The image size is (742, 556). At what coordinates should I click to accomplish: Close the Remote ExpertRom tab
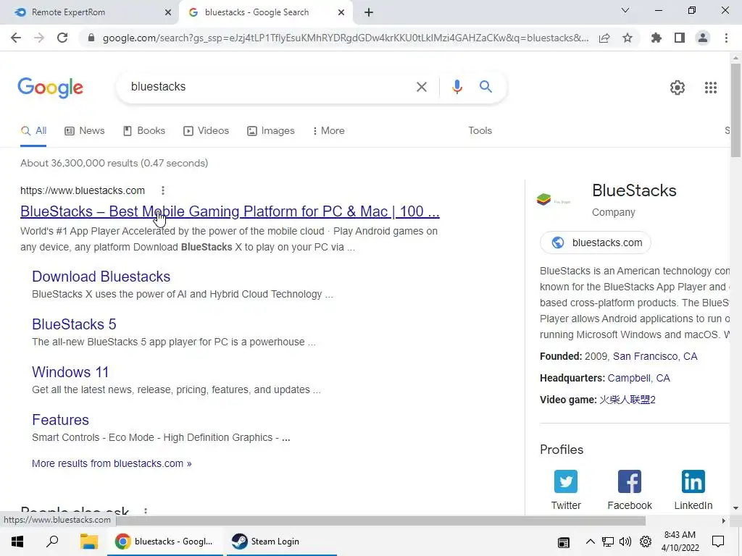(168, 13)
